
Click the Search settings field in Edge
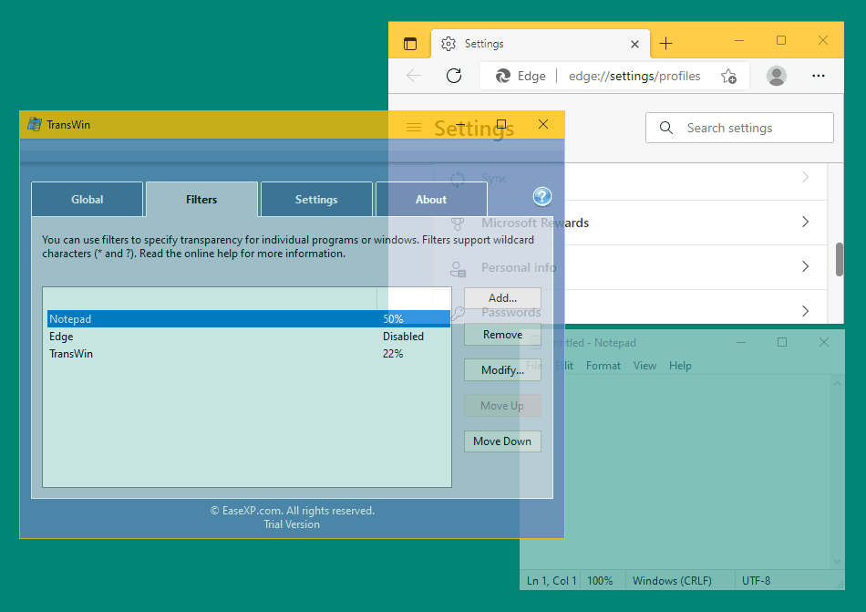click(x=739, y=128)
